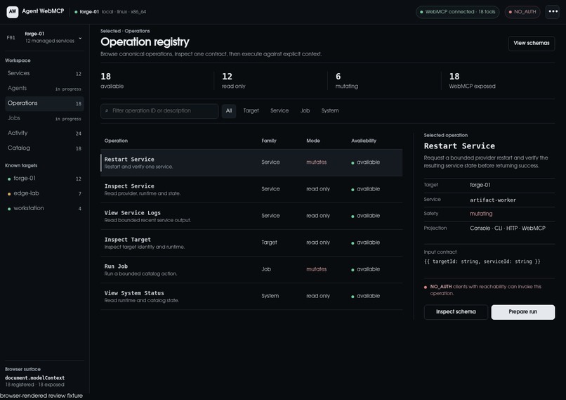Click available status in View Service Logs row
Image resolution: width=566 pixels, height=400 pixels.
coord(365,216)
